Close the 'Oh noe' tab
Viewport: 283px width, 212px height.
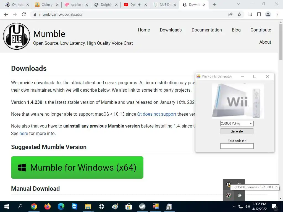(x=28, y=5)
